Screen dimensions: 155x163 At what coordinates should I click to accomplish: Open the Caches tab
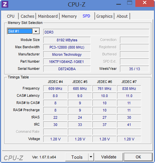coord(28,16)
